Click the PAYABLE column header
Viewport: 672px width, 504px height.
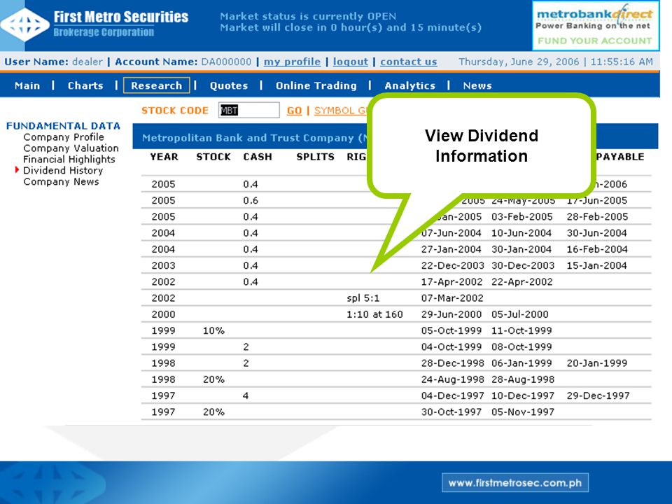coord(620,157)
